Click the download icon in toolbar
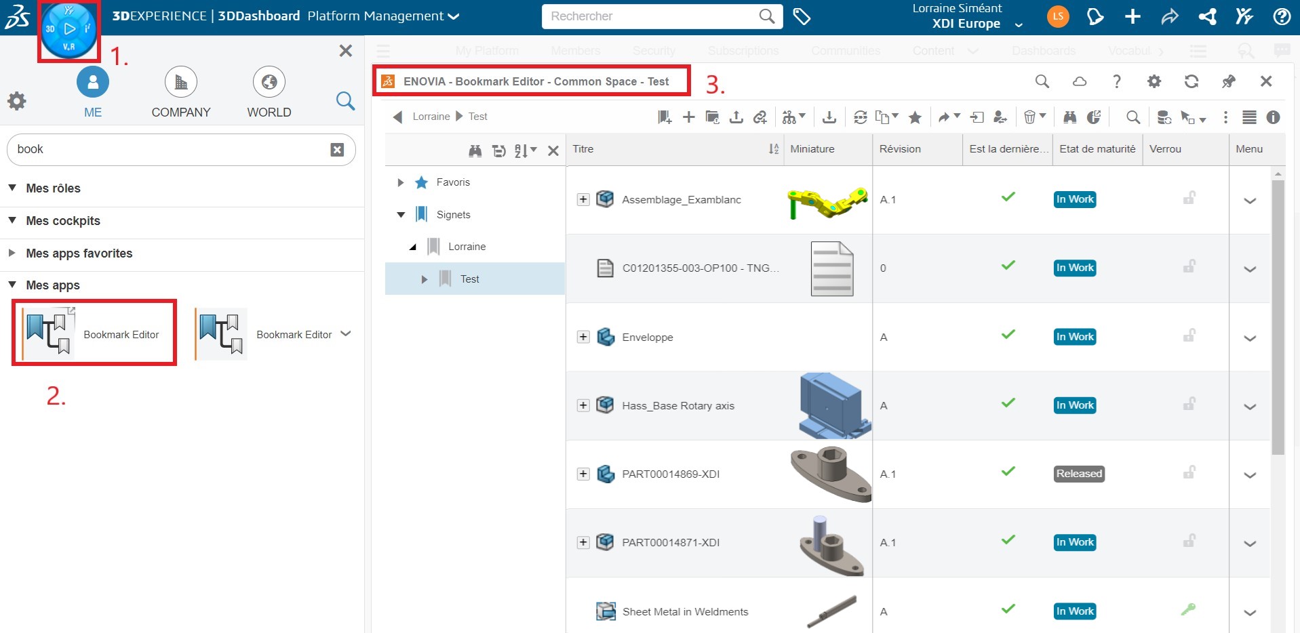 [829, 117]
